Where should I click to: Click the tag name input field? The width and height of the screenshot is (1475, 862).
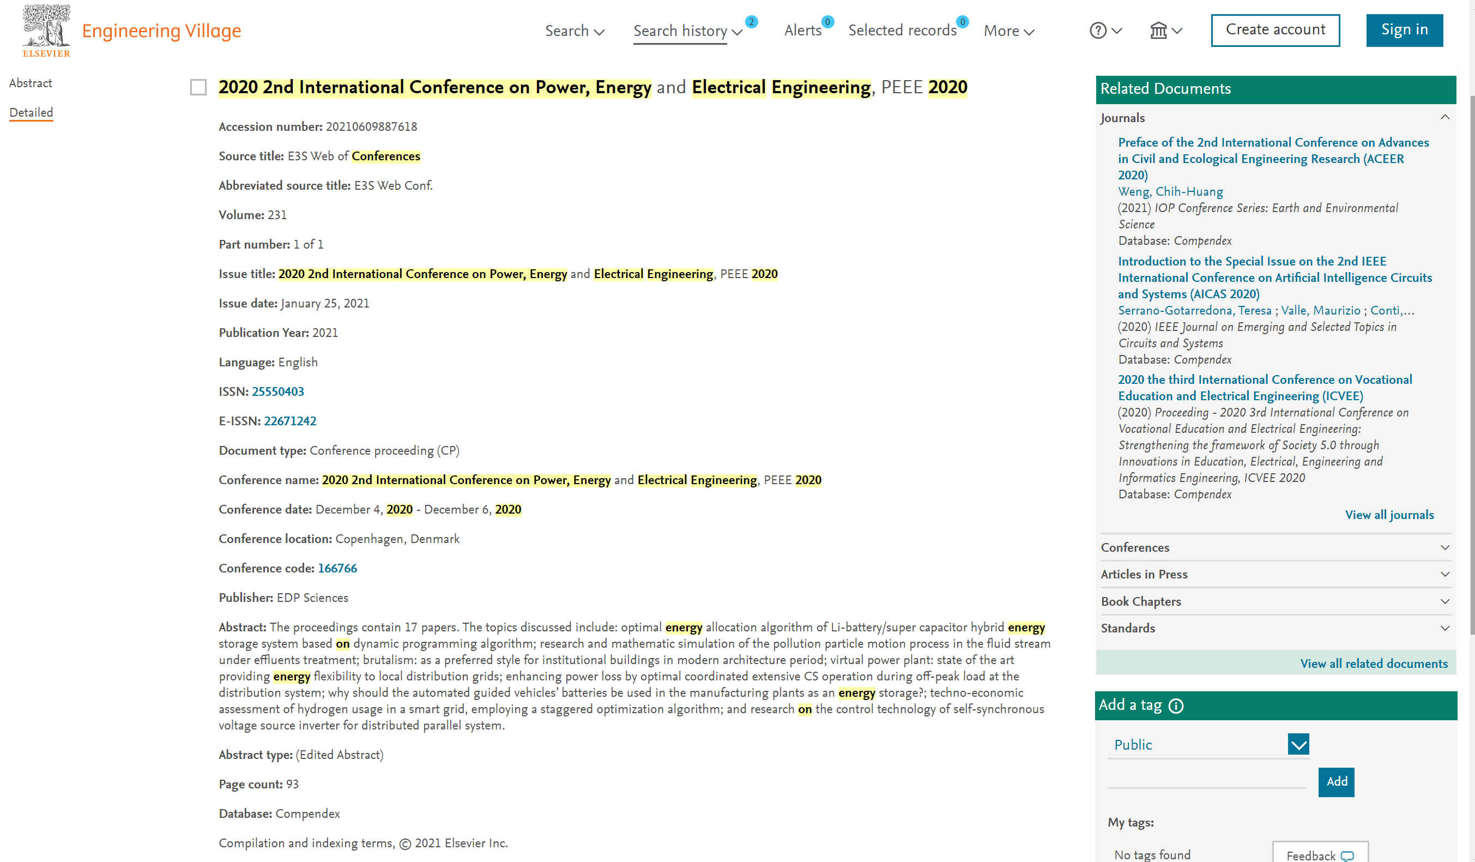1206,781
